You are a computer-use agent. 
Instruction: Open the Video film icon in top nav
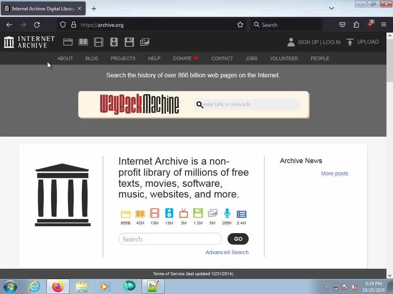pyautogui.click(x=99, y=42)
